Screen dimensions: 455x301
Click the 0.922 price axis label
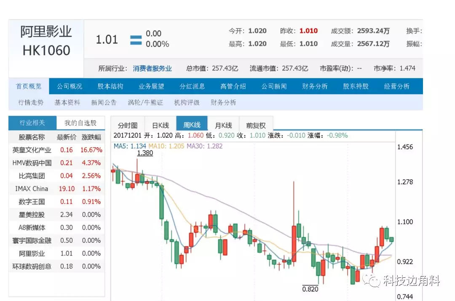[x=405, y=261]
